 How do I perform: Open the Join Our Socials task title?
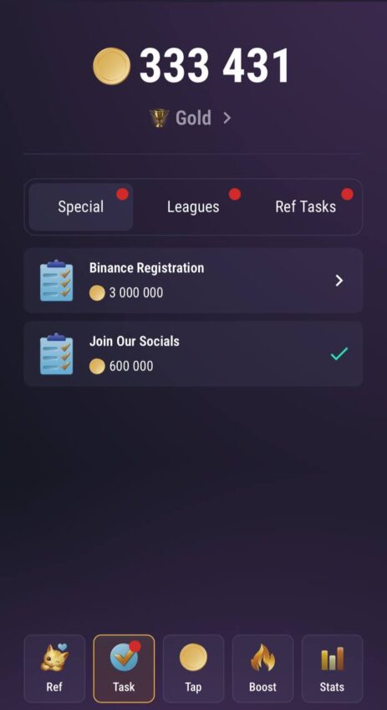[x=134, y=341]
